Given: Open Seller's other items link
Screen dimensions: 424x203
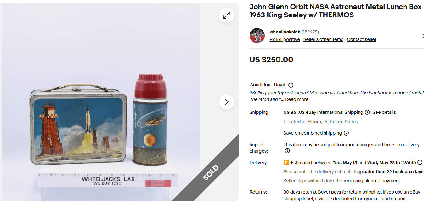Looking at the screenshot, I should pos(323,39).
